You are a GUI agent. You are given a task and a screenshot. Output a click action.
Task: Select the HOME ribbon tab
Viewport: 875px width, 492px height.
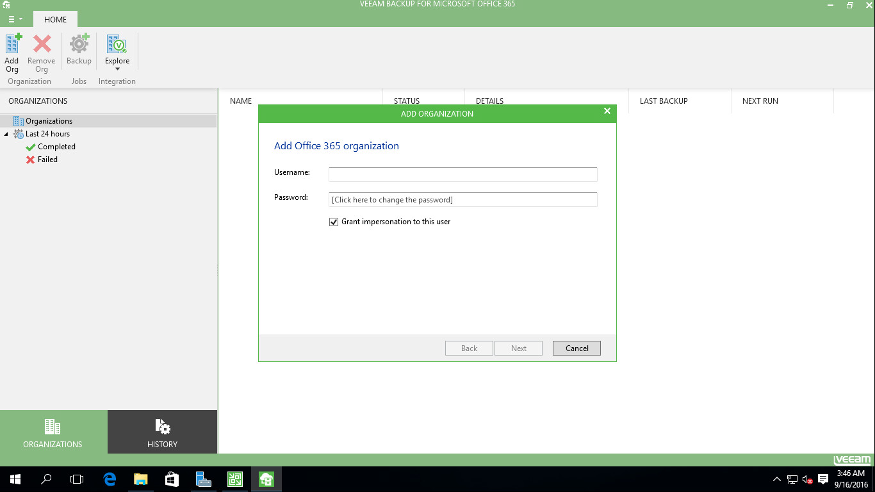(x=55, y=19)
